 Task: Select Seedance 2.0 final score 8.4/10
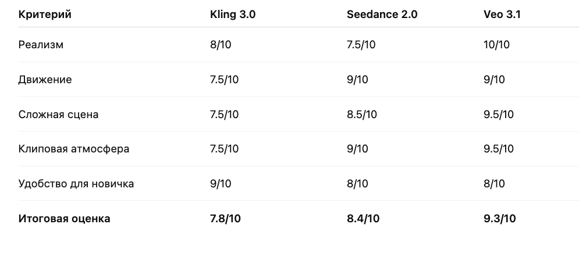pos(363,219)
